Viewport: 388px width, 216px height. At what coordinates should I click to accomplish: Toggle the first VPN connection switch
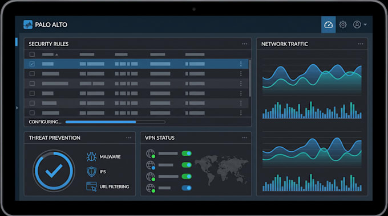187,153
